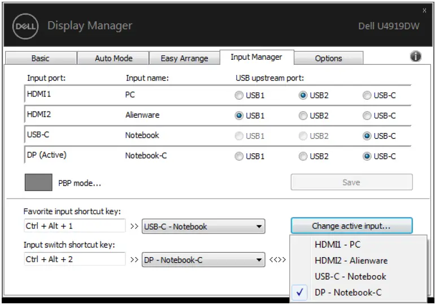Switch to the Basic tab
Viewport: 435px width, 305px height.
(x=41, y=59)
